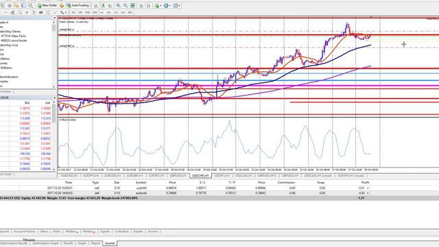Close the usdchf sell order row
The image size is (439, 247).
coord(368,188)
